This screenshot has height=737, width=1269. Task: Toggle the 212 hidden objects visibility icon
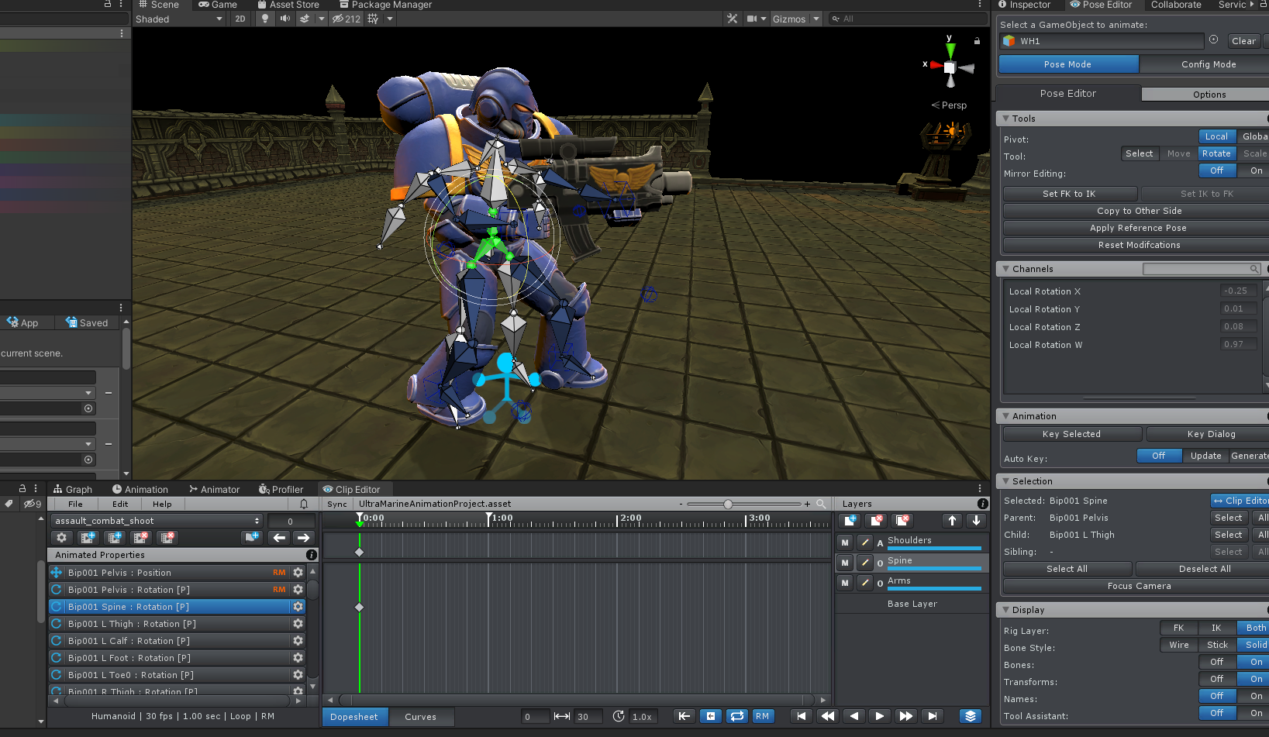(347, 19)
